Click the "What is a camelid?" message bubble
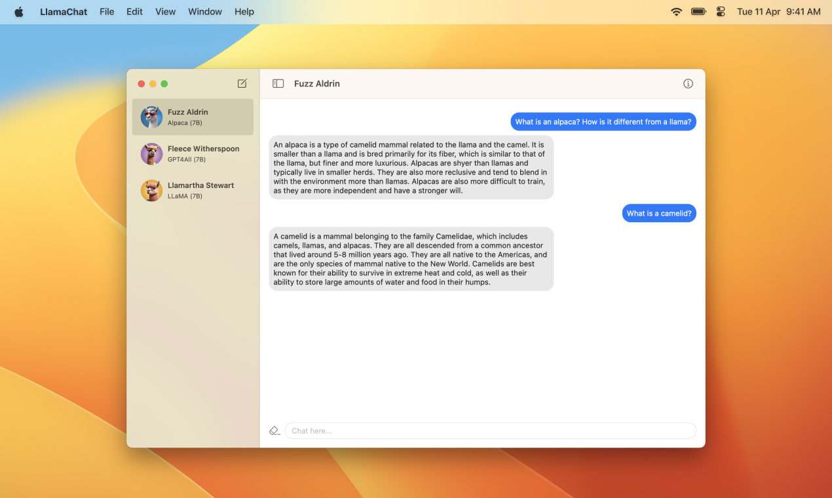Screen dimensions: 832x498 658,213
